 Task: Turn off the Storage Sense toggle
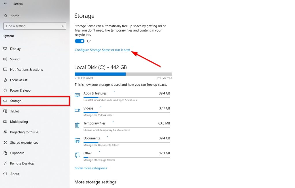click(80, 41)
